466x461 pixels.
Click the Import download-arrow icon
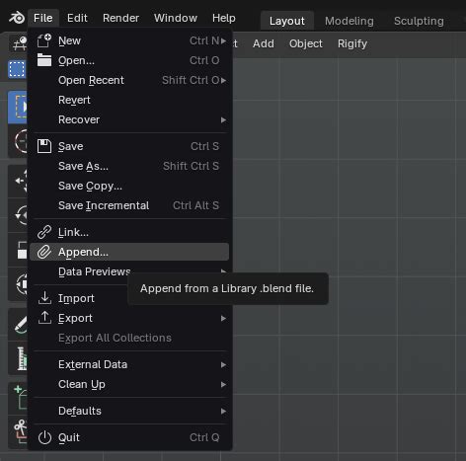pos(44,298)
